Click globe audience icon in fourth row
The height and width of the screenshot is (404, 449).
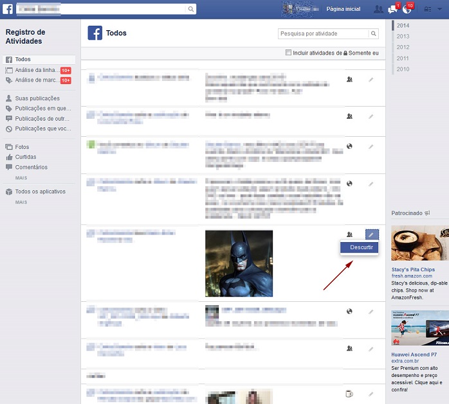(349, 184)
